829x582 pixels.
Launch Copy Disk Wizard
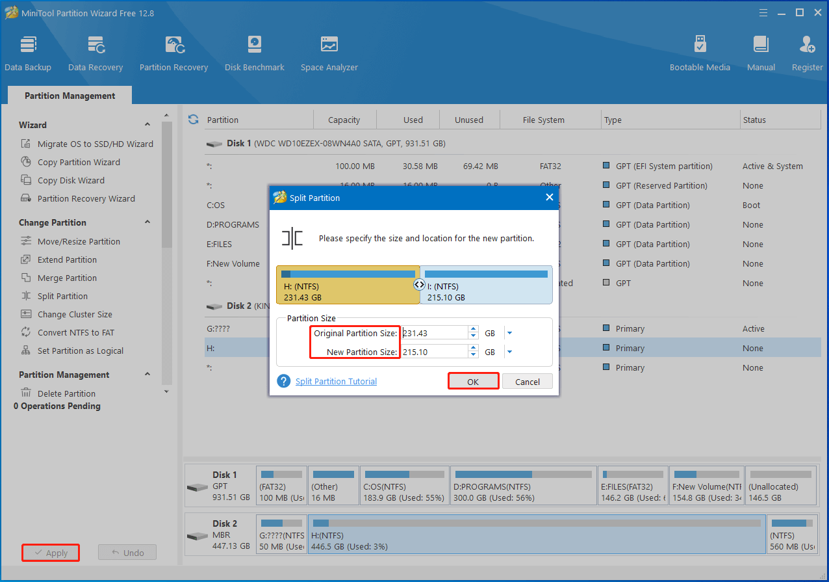71,180
